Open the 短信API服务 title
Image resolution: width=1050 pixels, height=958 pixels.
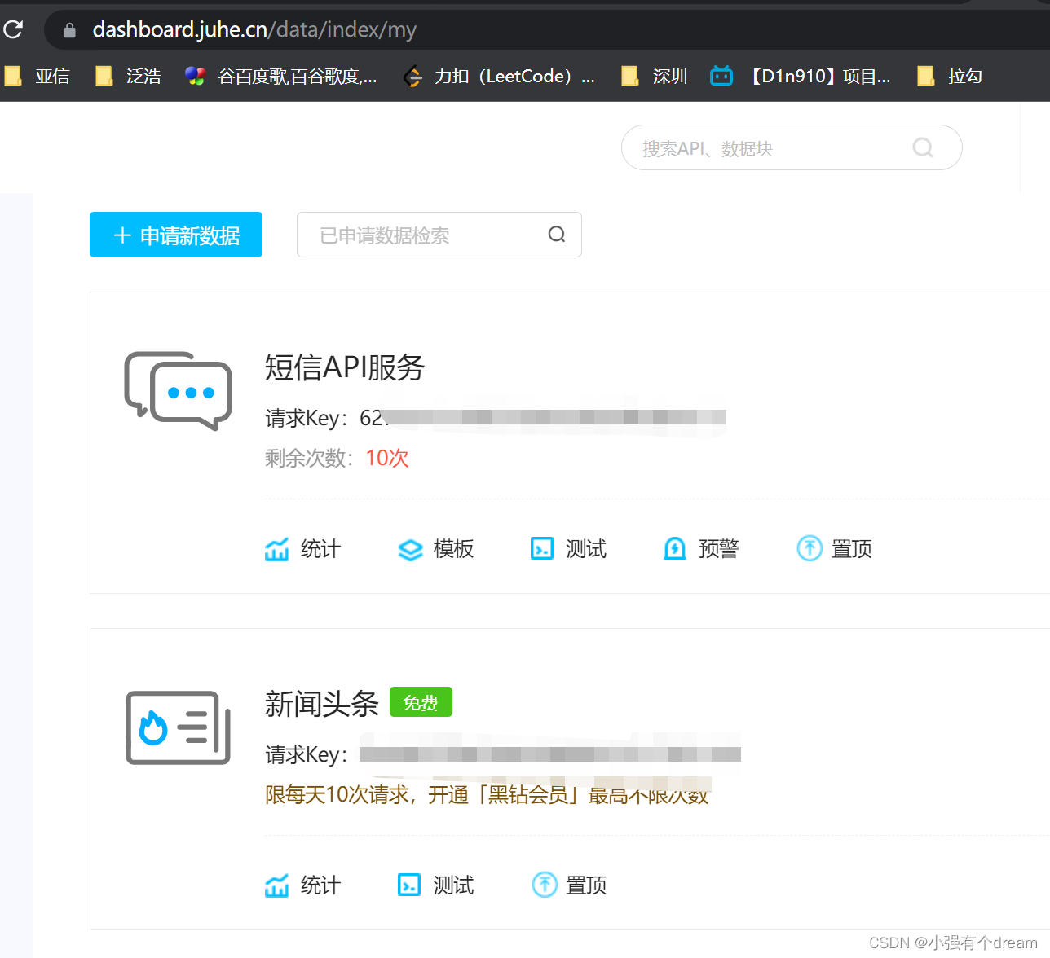345,367
